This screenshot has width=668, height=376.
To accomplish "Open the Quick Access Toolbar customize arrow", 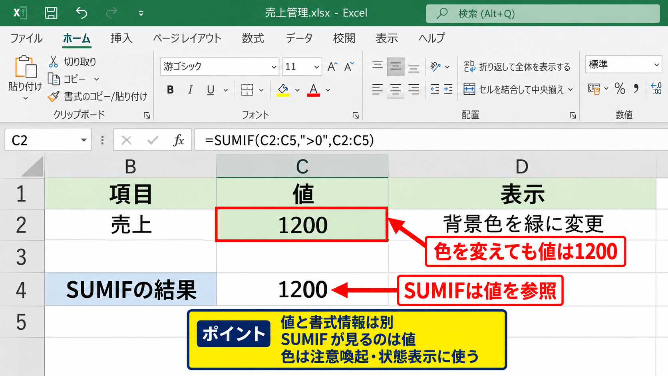I will tap(141, 14).
